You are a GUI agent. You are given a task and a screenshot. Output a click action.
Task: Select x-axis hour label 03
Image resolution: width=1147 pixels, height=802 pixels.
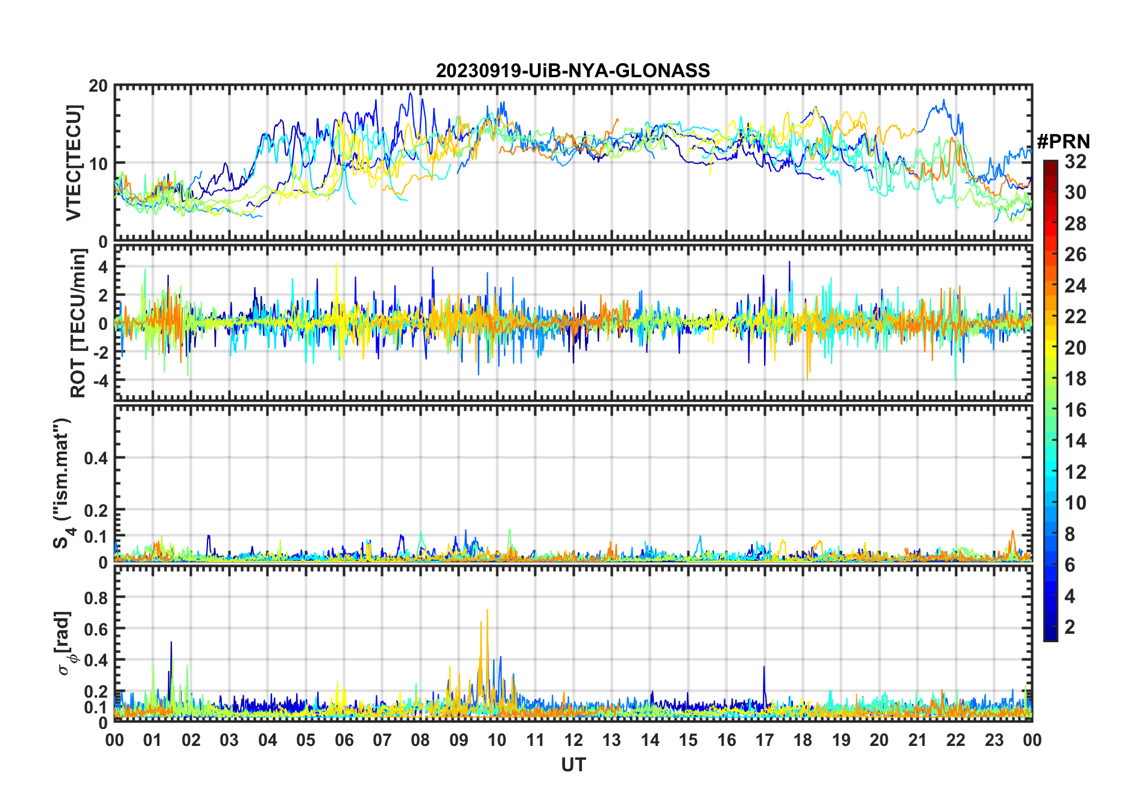pyautogui.click(x=229, y=740)
